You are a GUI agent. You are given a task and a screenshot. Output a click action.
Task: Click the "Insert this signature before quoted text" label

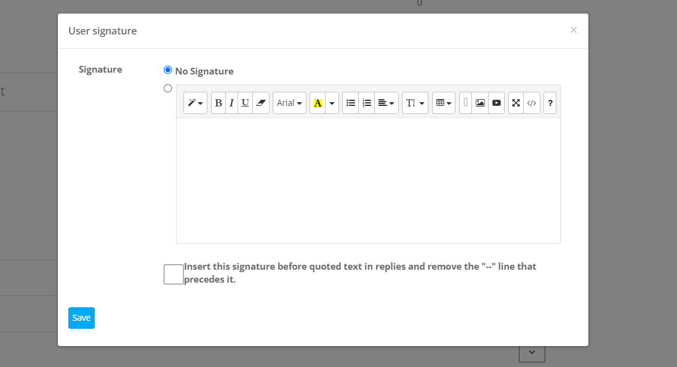pos(360,273)
